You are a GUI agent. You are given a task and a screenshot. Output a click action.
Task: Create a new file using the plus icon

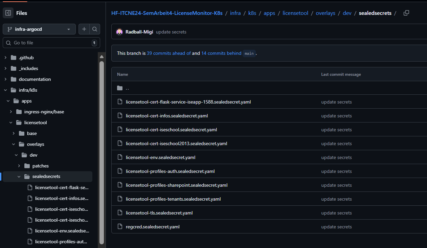pyautogui.click(x=84, y=29)
